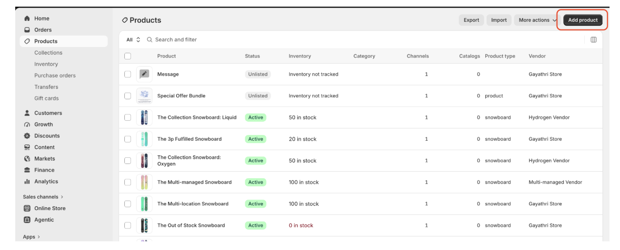The width and height of the screenshot is (620, 250).
Task: Navigate to Transfers
Action: click(x=46, y=87)
